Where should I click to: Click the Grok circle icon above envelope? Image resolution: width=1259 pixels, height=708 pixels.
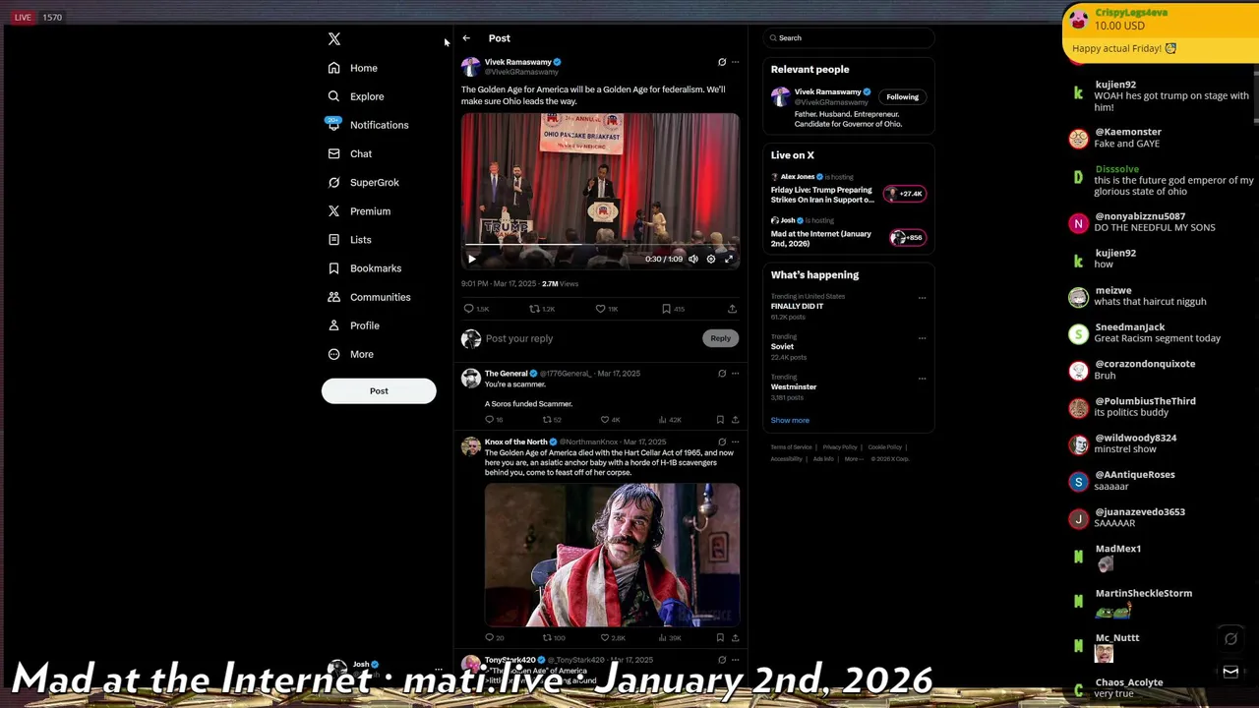point(1230,639)
